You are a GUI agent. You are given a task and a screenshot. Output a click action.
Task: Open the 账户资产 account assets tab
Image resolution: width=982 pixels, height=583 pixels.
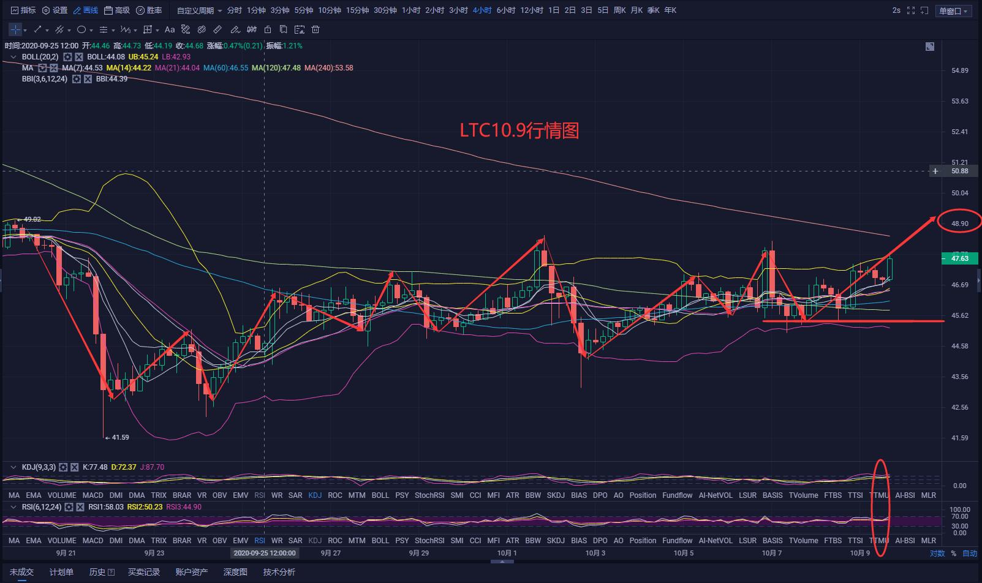point(192,572)
